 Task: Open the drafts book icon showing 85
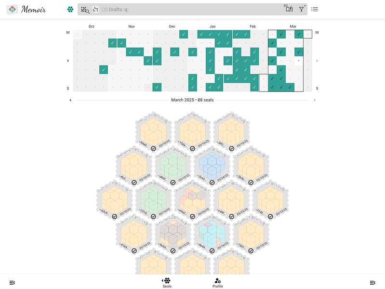289,9
